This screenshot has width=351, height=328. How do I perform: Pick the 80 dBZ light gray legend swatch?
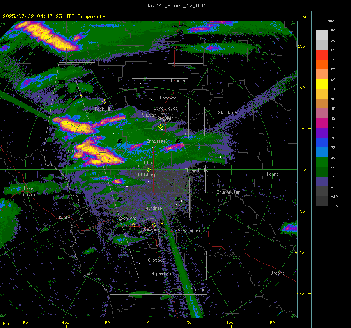click(x=321, y=35)
